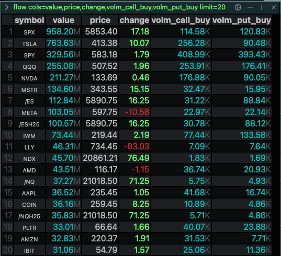The height and width of the screenshot is (256, 281).
Task: Select row number 1 in the table
Action: tap(8, 32)
